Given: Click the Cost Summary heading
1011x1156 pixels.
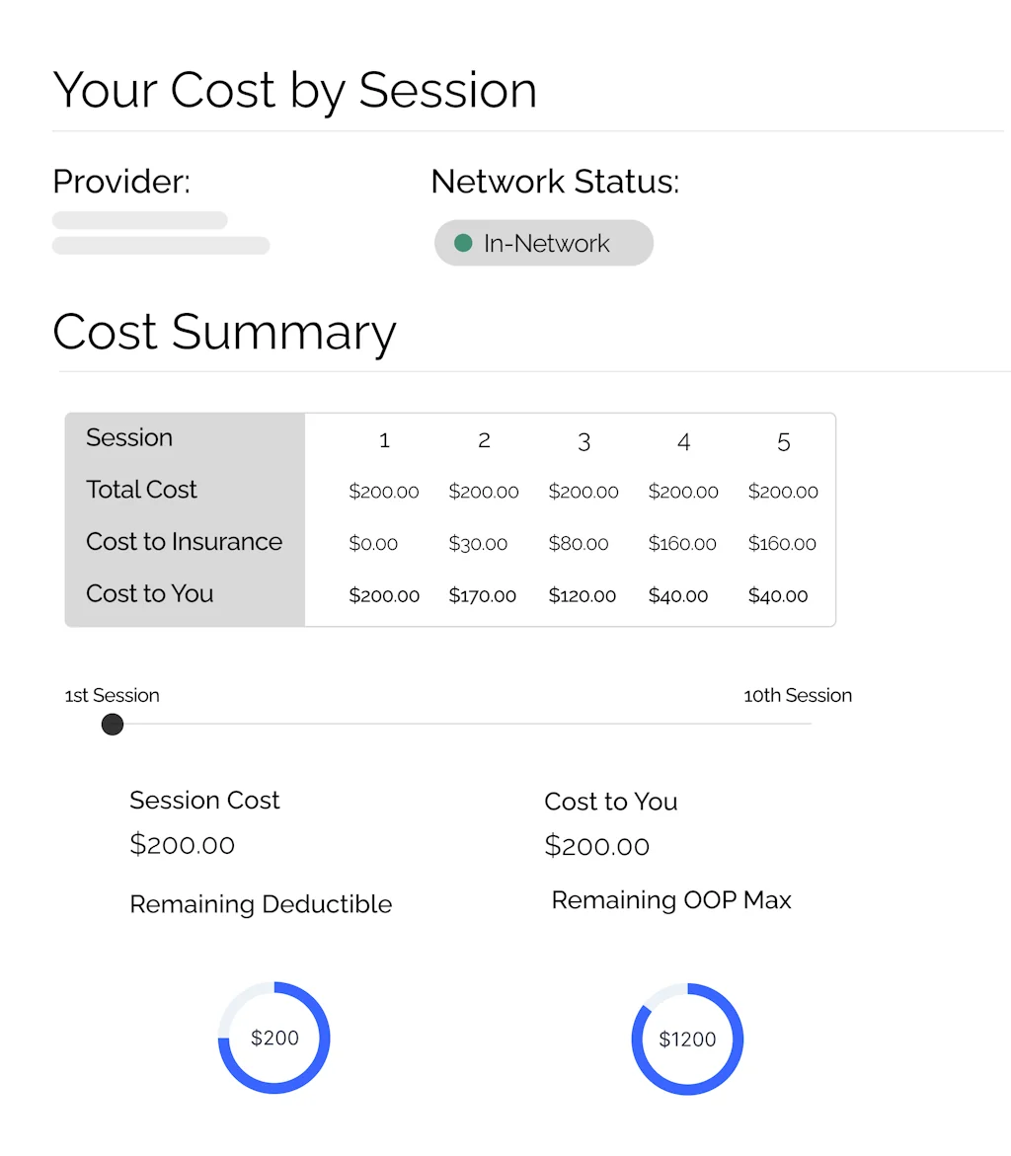Looking at the screenshot, I should [224, 332].
